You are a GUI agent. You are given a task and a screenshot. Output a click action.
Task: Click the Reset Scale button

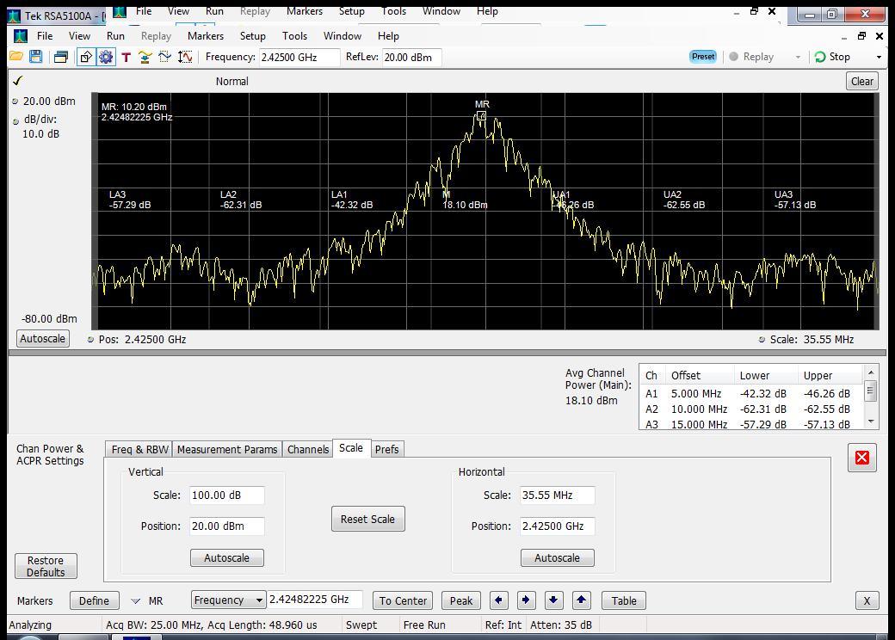(x=367, y=519)
